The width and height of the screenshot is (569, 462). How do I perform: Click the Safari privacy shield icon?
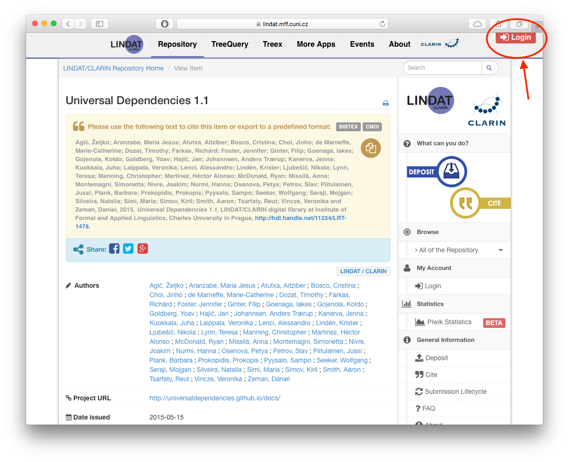coord(165,24)
